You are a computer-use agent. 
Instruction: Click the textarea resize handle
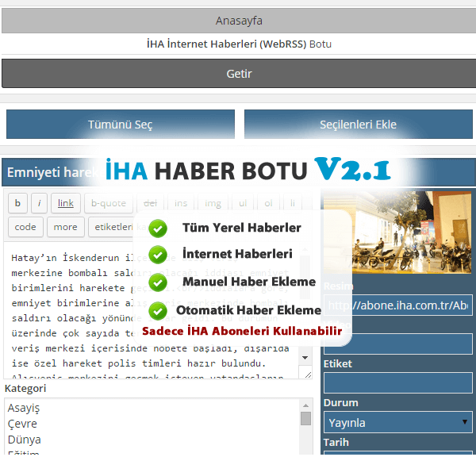[x=308, y=374]
